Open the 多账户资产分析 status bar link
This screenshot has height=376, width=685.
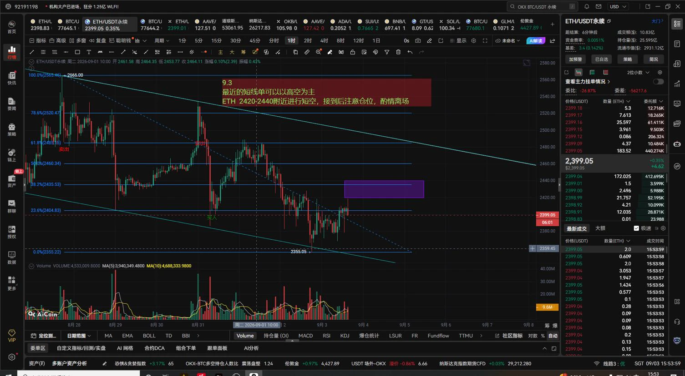[x=69, y=364]
